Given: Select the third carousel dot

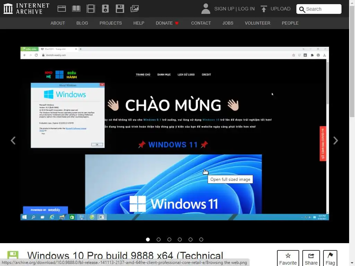Looking at the screenshot, I should tap(169, 239).
